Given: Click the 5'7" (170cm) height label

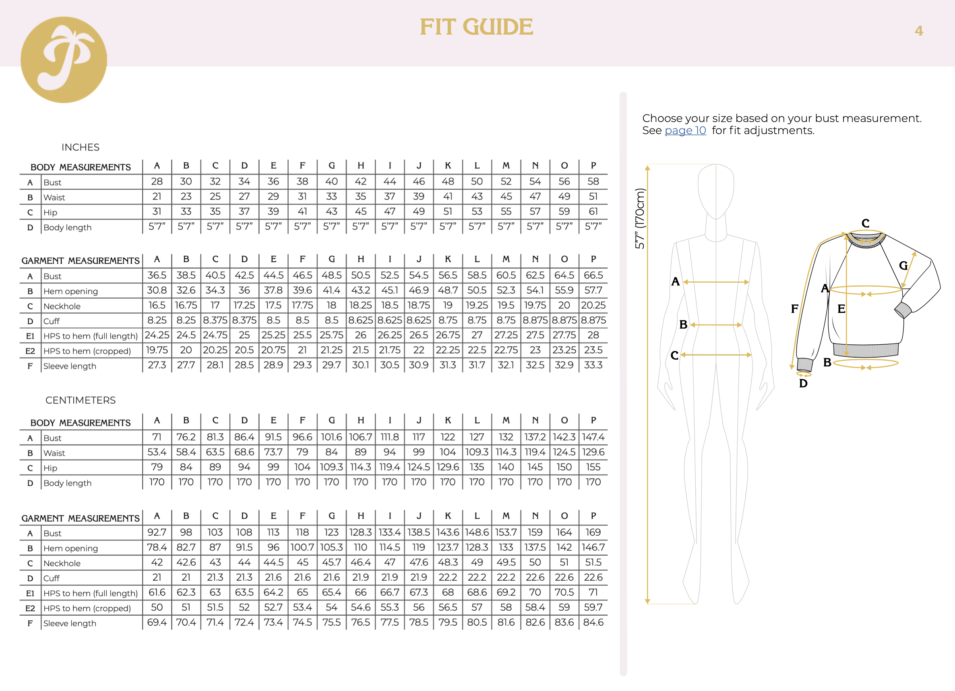Looking at the screenshot, I should (640, 218).
